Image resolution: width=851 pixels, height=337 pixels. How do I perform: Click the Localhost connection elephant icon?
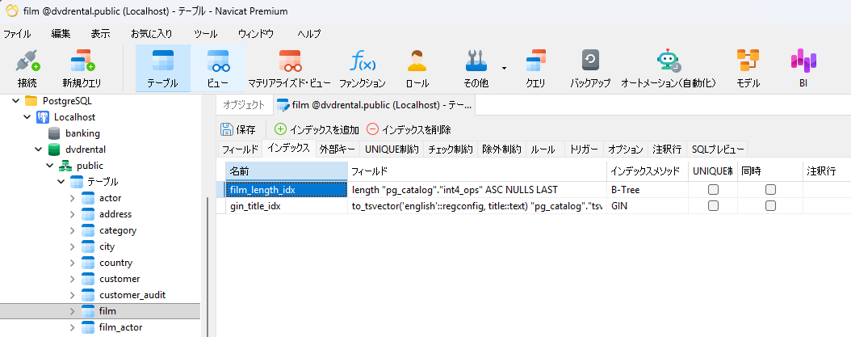click(42, 117)
